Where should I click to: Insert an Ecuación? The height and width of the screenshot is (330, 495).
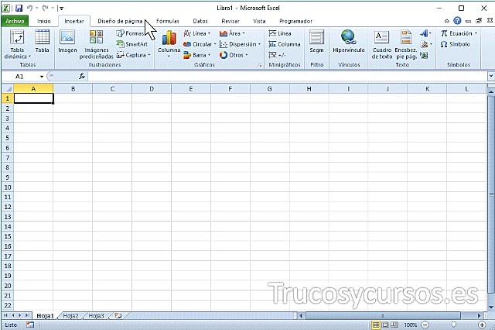(x=459, y=33)
